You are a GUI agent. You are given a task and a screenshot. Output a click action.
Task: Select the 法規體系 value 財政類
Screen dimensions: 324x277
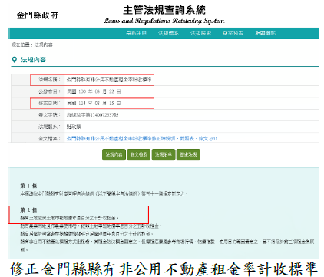click(x=74, y=127)
